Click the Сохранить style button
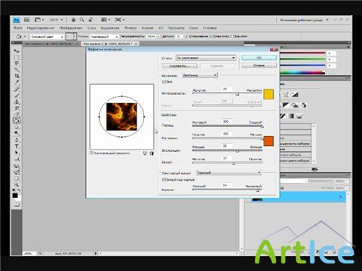 (179, 65)
